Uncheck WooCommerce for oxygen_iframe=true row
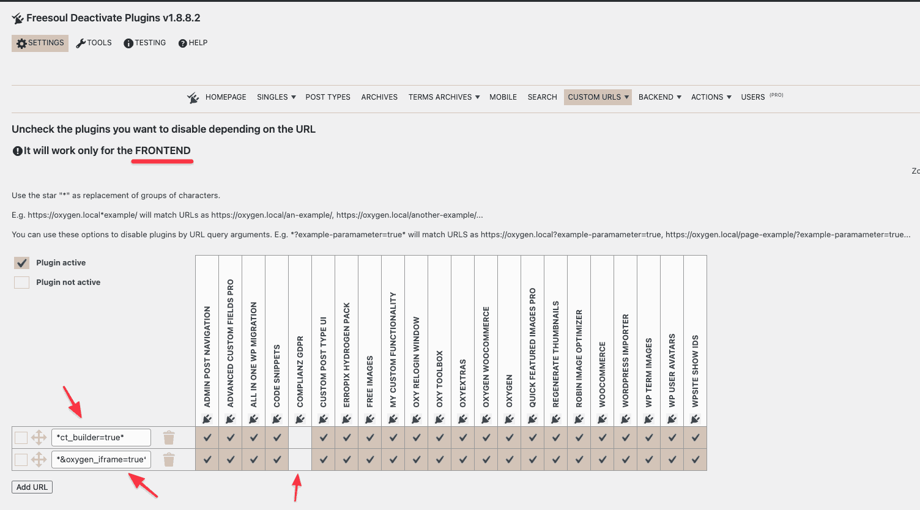 pos(603,459)
